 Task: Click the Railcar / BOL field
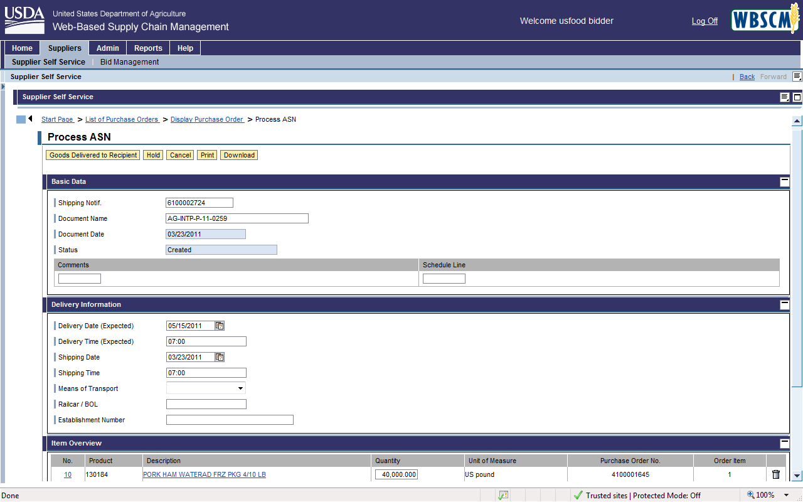point(206,404)
